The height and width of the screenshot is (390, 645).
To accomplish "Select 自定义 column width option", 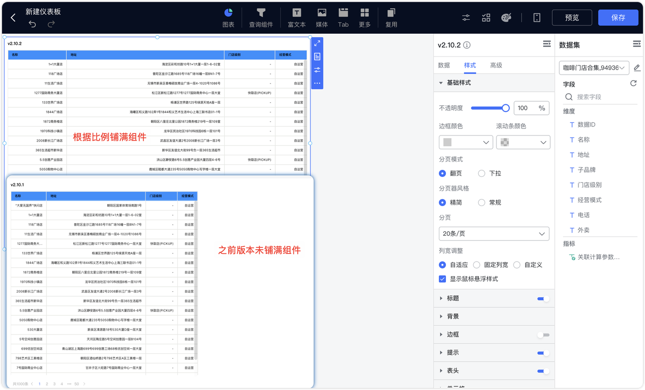I will coord(517,265).
